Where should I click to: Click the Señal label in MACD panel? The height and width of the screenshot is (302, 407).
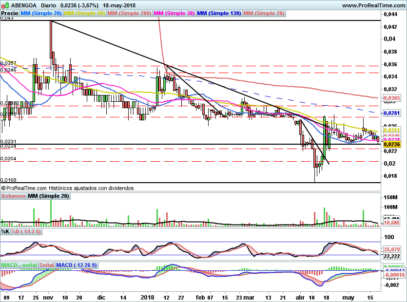point(47,265)
